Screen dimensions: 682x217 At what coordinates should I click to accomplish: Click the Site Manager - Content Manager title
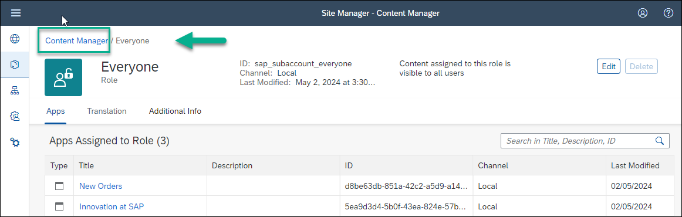pyautogui.click(x=380, y=13)
